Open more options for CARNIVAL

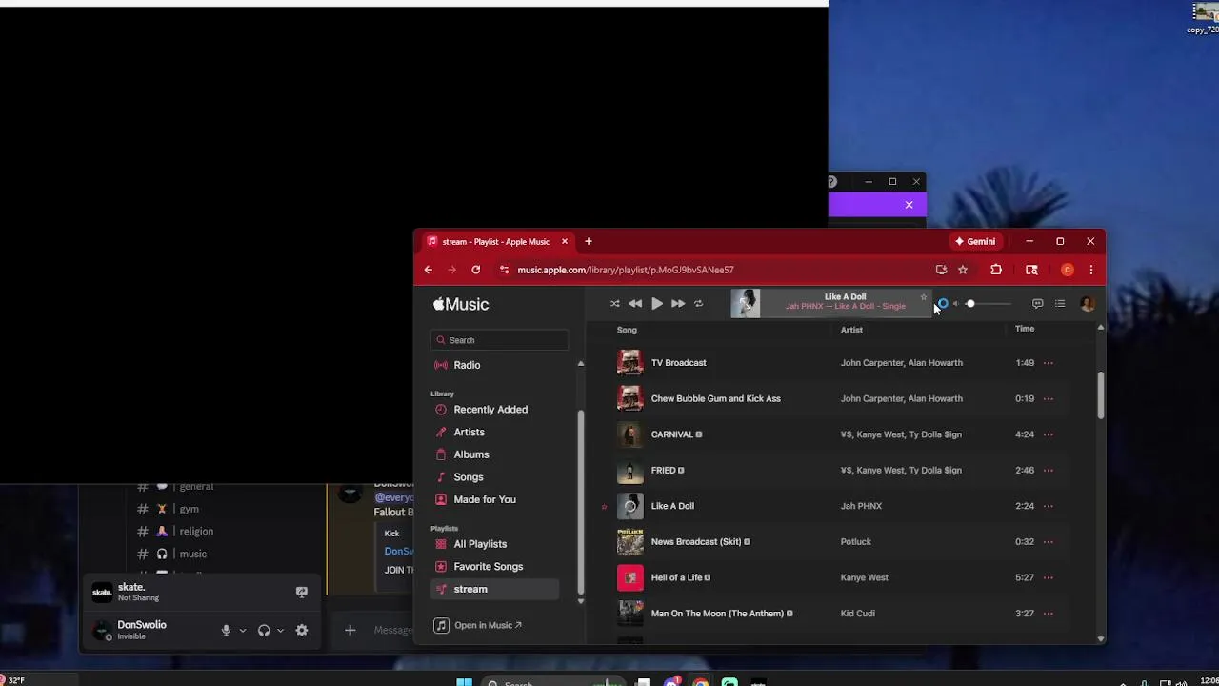[1049, 434]
